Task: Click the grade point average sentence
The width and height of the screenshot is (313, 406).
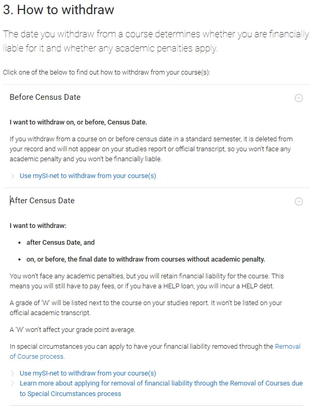Action: tap(72, 330)
